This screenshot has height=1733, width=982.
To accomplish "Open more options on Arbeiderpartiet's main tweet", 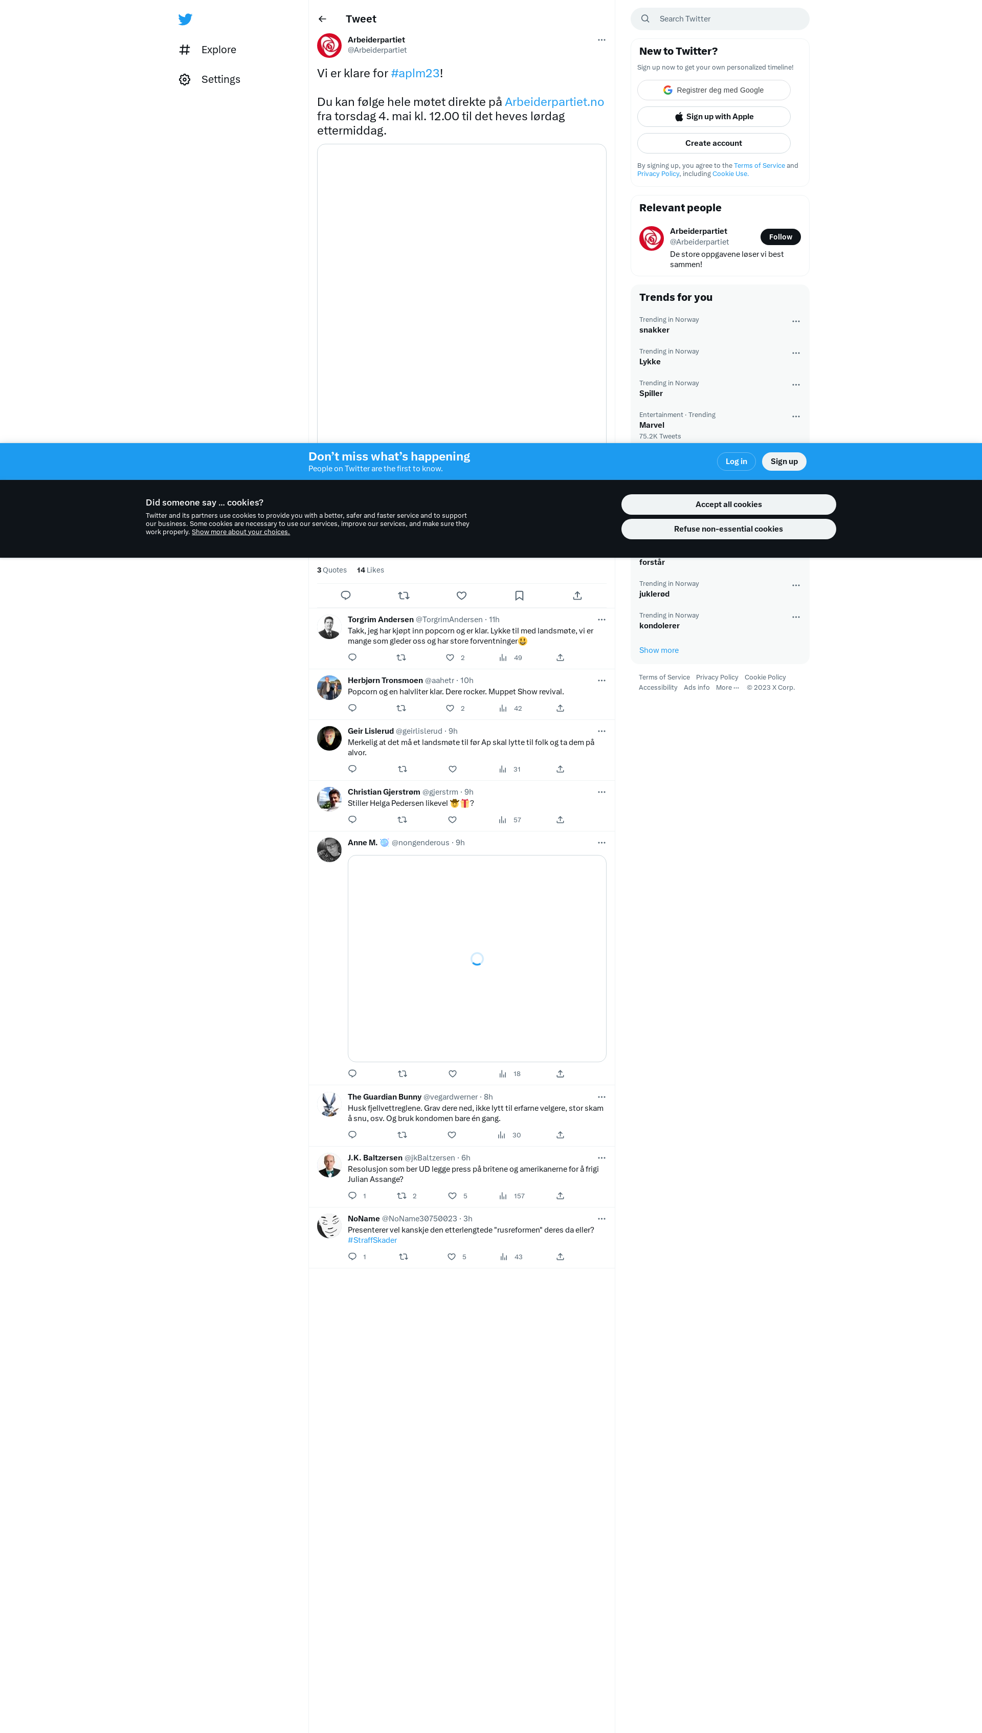I will 601,40.
